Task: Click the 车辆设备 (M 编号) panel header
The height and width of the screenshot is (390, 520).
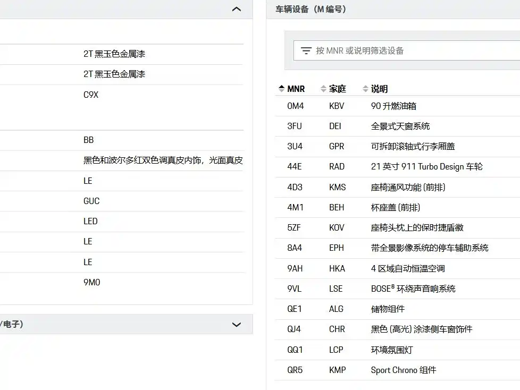Action: [393, 9]
